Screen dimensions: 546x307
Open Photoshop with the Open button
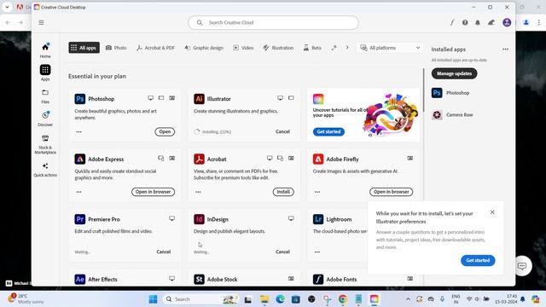pos(165,131)
